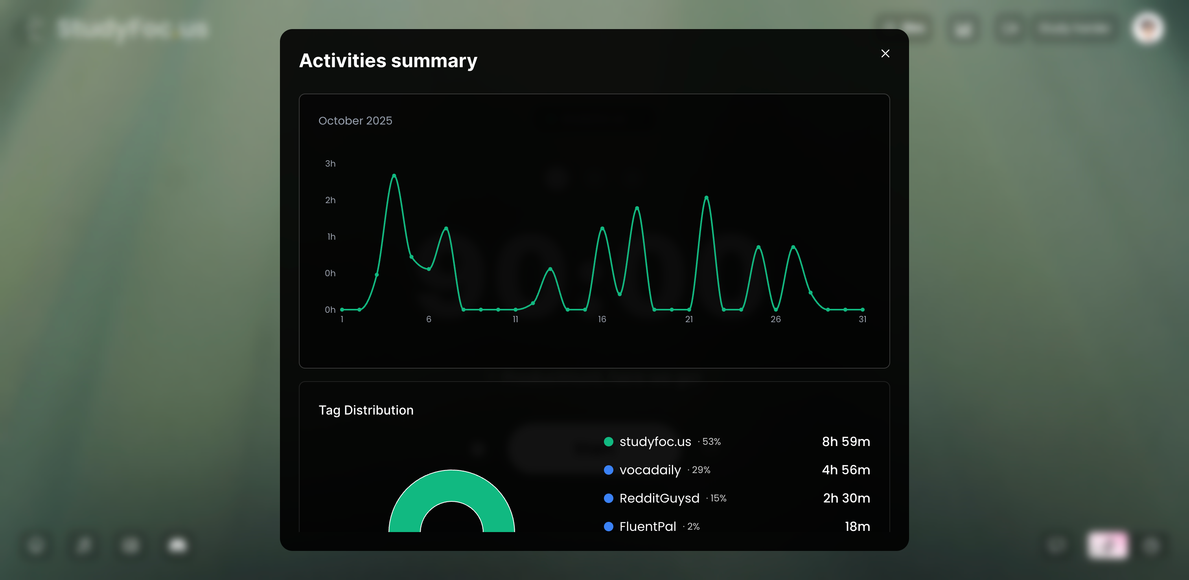Click the green studyfoc.us legend dot
This screenshot has width=1189, height=580.
point(608,442)
